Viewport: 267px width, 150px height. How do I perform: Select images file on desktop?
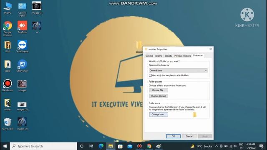point(22,86)
